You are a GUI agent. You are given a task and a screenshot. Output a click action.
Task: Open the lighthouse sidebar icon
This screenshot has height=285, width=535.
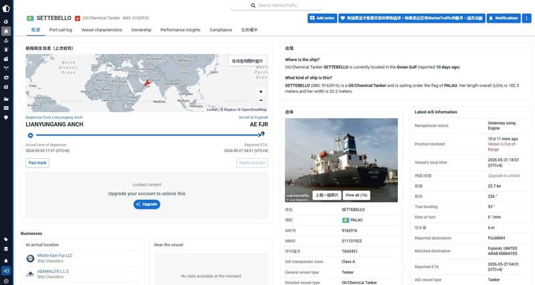(x=6, y=49)
